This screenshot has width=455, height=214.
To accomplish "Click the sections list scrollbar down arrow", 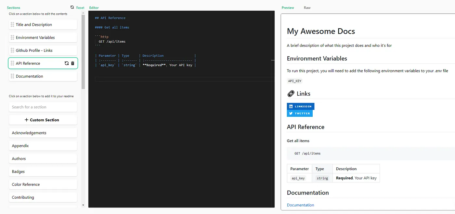I will tap(83, 205).
